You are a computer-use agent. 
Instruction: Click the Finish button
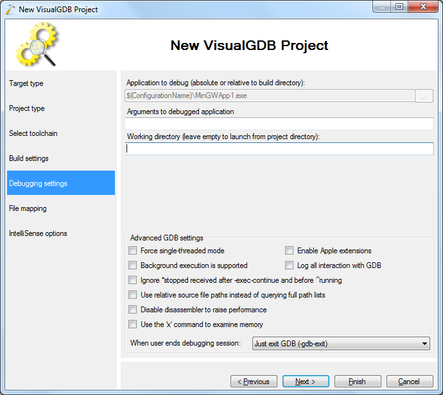click(x=358, y=382)
